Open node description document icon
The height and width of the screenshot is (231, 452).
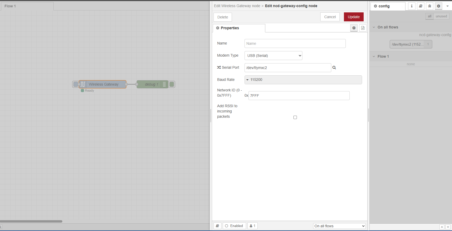pyautogui.click(x=363, y=28)
